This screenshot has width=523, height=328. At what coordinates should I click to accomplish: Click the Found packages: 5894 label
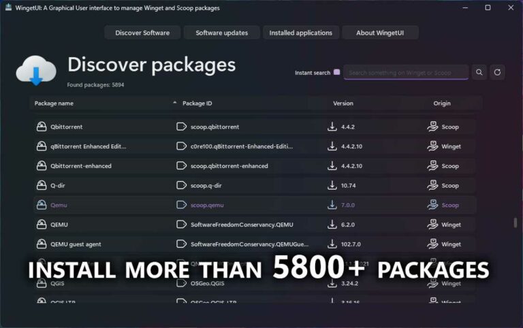[x=95, y=84]
